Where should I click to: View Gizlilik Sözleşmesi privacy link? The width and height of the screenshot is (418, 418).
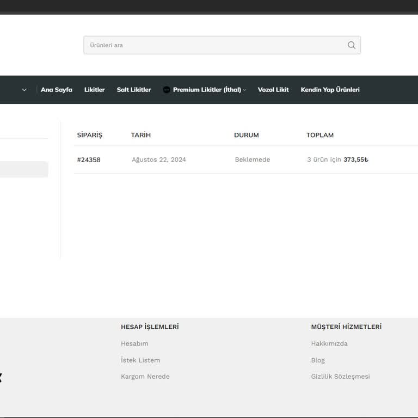tap(340, 377)
